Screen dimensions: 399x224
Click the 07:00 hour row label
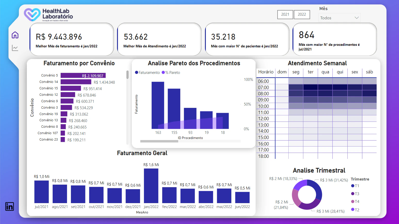point(264,88)
